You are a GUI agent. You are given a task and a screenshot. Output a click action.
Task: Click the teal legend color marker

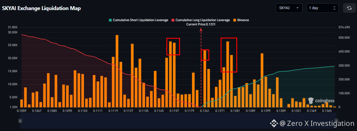110,20
